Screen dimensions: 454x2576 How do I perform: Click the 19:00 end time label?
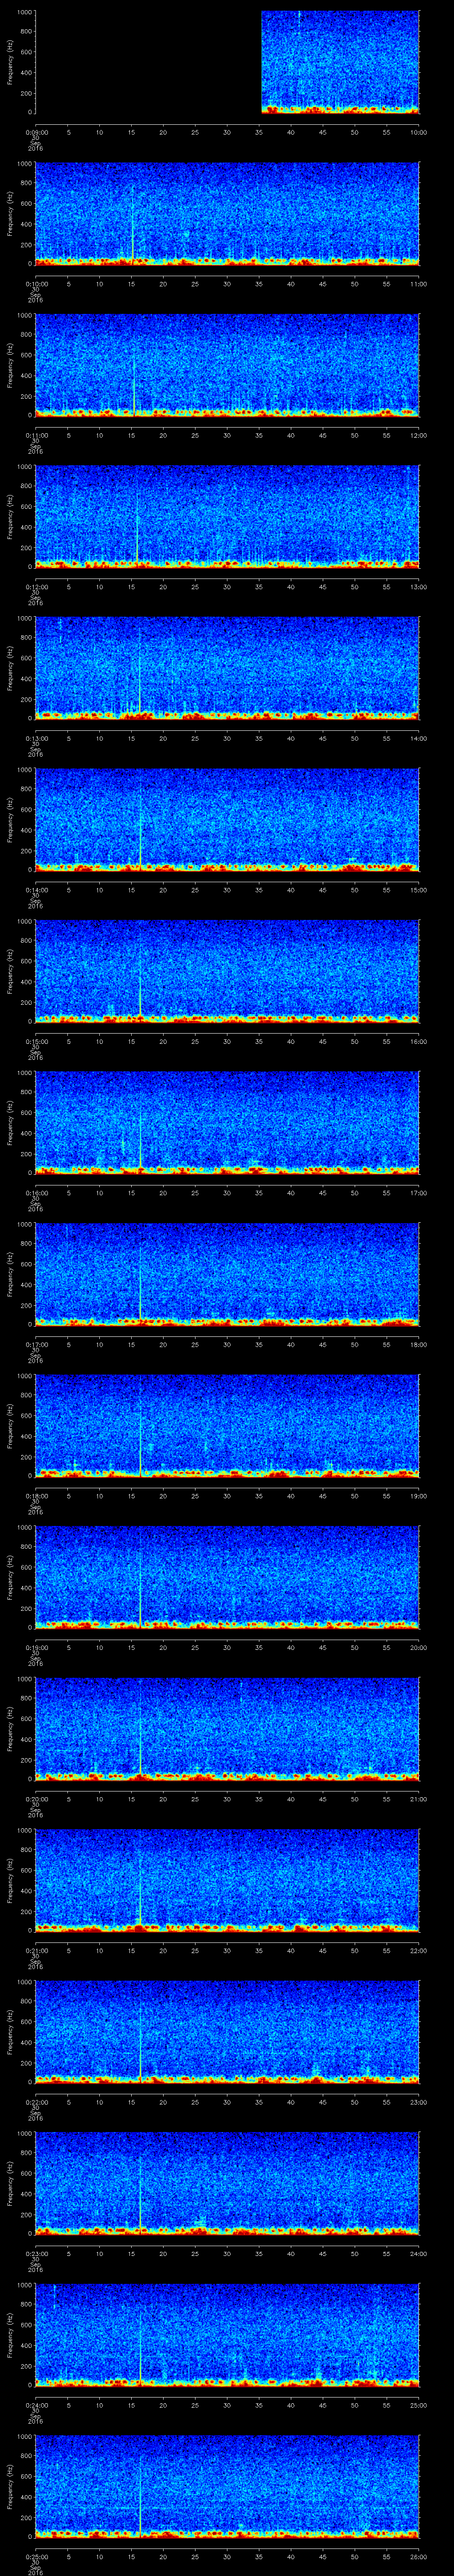coord(418,1495)
